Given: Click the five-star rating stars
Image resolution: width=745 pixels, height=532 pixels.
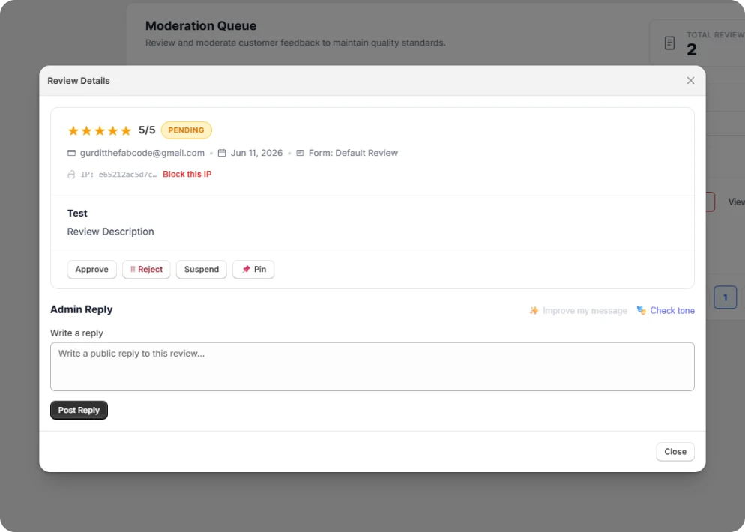Looking at the screenshot, I should [99, 130].
